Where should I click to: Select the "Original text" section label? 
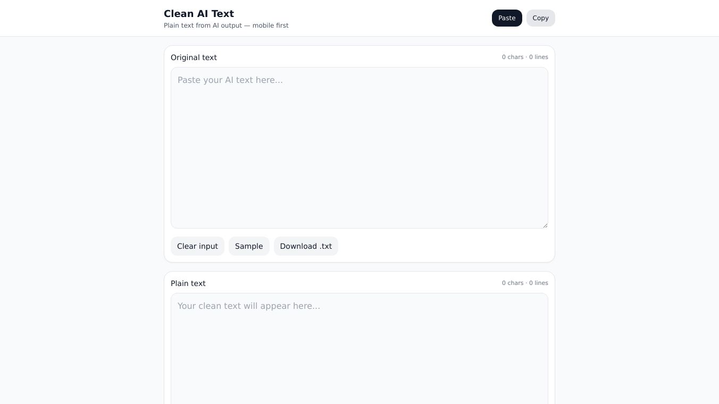(194, 57)
